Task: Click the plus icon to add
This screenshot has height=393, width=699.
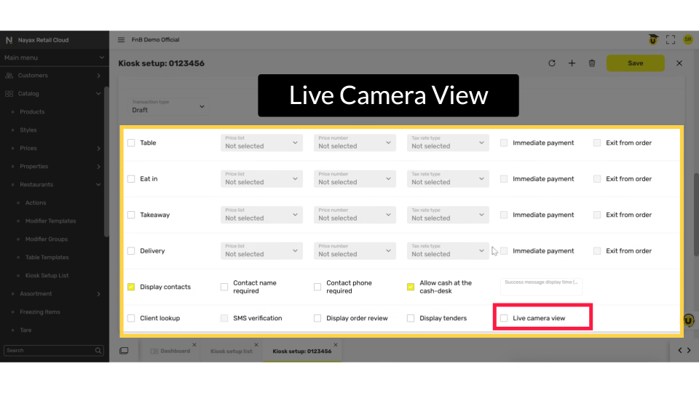Action: coord(572,63)
